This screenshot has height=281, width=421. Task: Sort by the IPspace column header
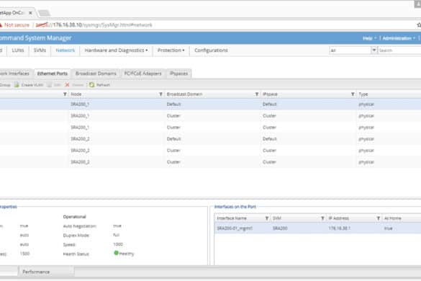(x=270, y=94)
